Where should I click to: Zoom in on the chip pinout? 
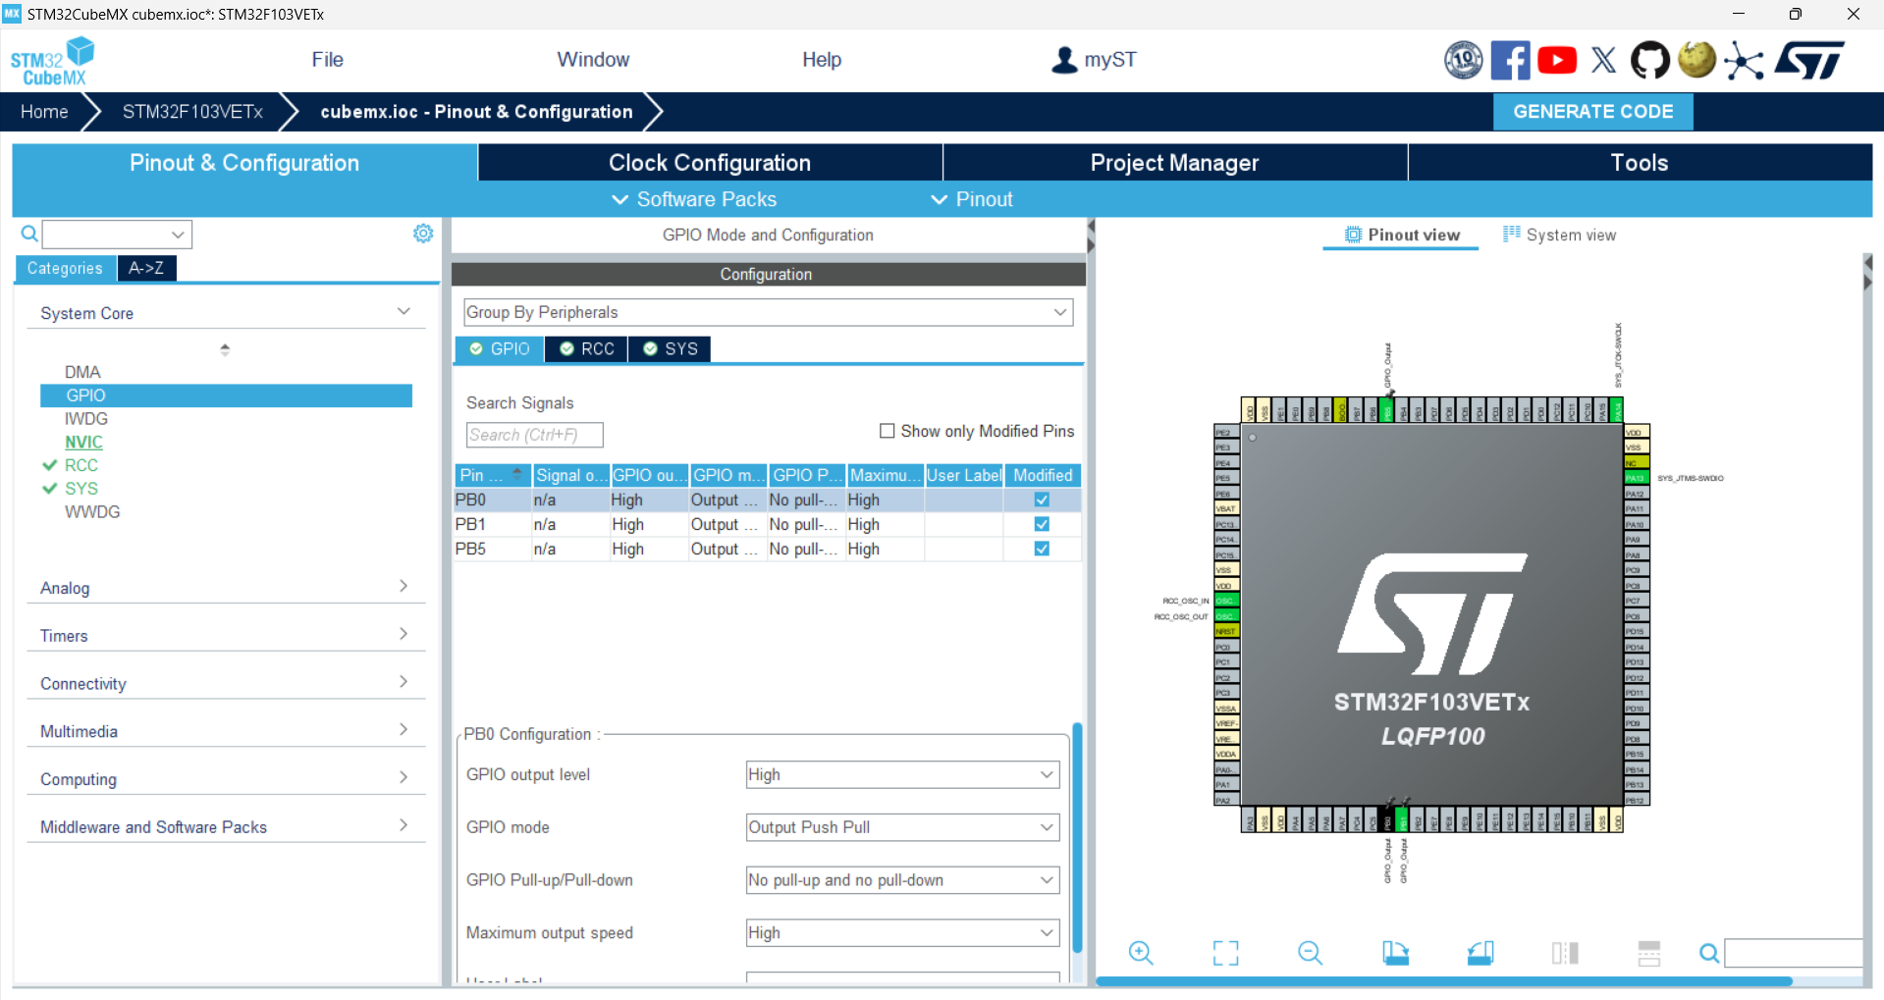[1141, 952]
